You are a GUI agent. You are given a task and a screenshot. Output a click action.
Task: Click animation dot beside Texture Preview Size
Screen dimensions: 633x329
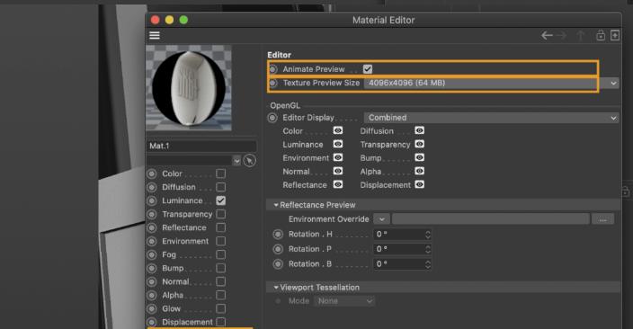273,84
